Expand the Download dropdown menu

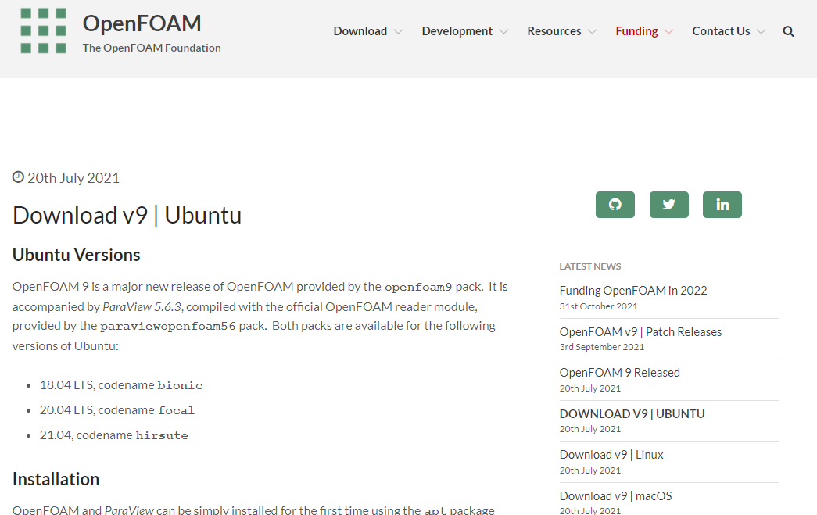(361, 30)
